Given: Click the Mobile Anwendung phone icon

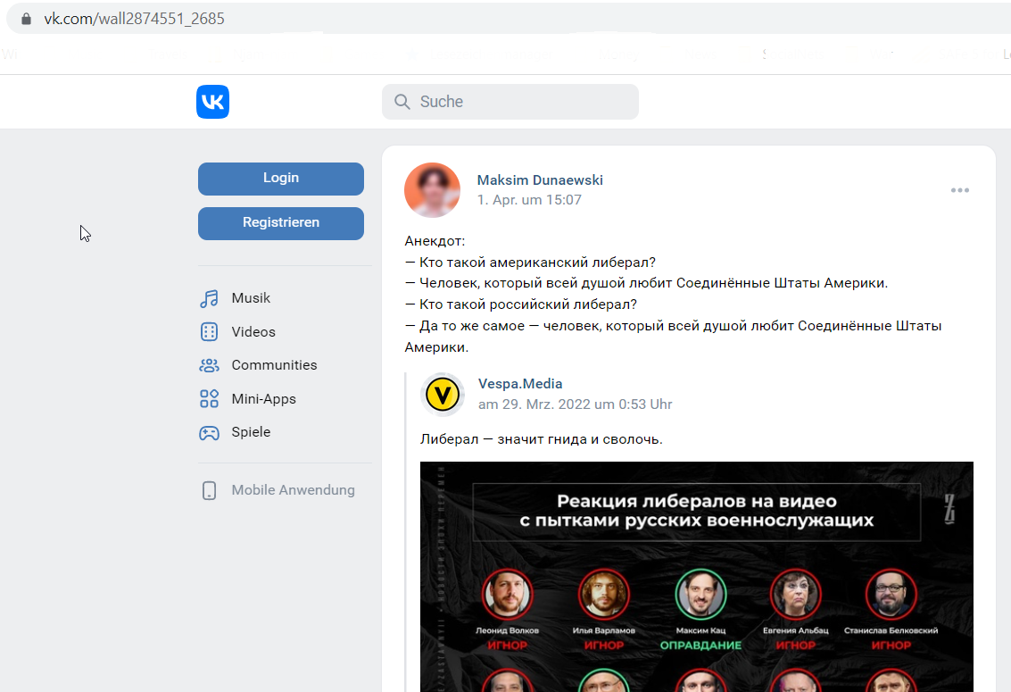Looking at the screenshot, I should pyautogui.click(x=209, y=491).
